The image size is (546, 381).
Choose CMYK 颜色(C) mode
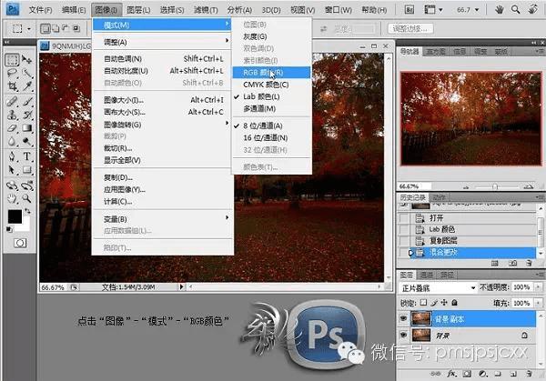(271, 85)
